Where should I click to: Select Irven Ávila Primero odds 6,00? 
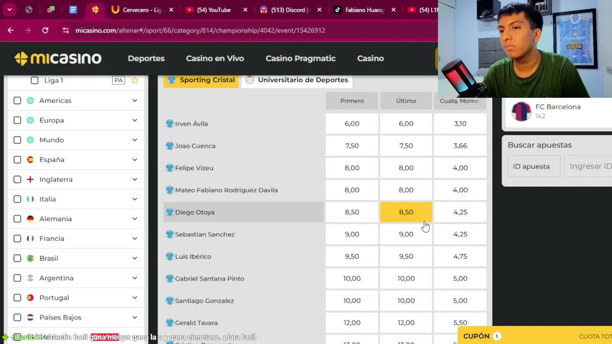coord(352,124)
